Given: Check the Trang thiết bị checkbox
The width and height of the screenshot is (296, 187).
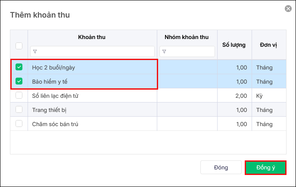Looking at the screenshot, I should (x=19, y=109).
